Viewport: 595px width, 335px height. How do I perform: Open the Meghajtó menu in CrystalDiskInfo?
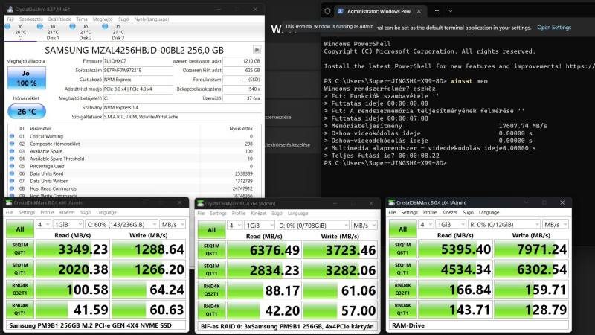coord(103,19)
